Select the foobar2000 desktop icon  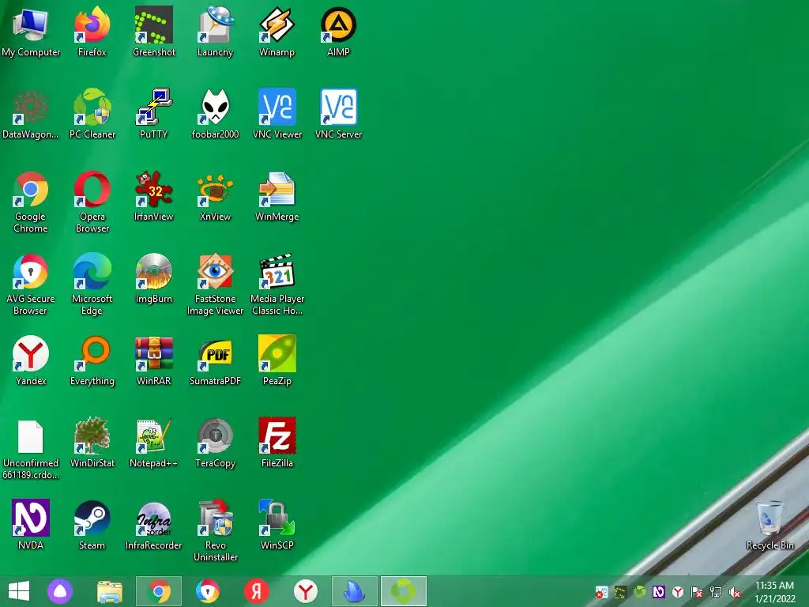click(x=215, y=114)
